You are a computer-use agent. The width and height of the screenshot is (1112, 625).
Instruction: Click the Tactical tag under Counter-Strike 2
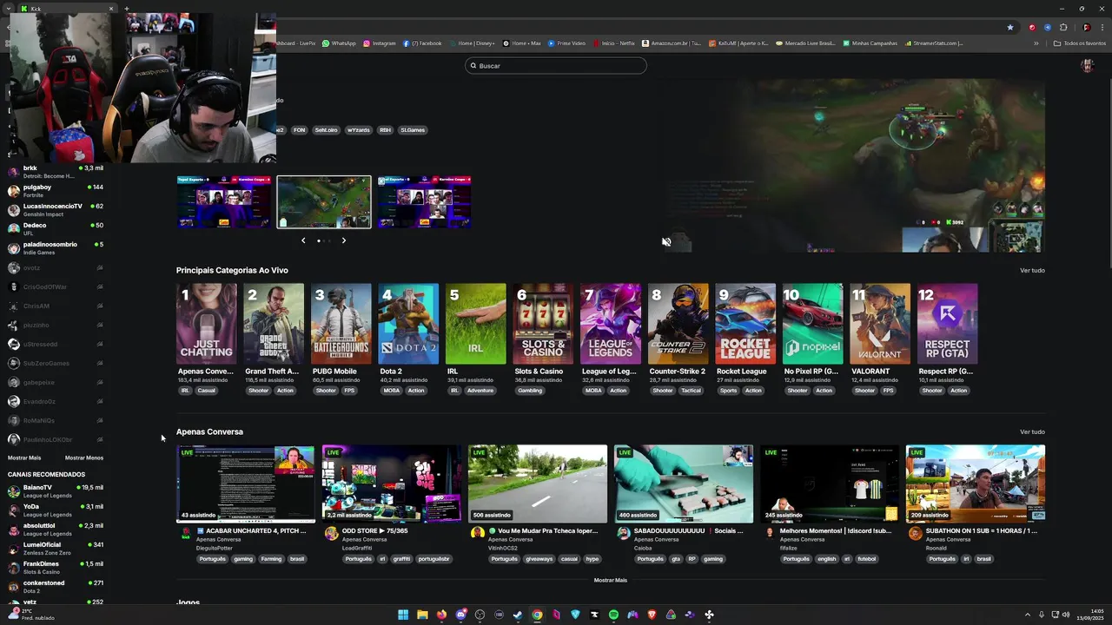(x=691, y=391)
